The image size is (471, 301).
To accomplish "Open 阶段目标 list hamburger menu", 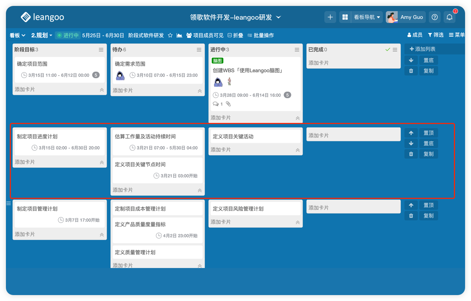I will [x=101, y=50].
